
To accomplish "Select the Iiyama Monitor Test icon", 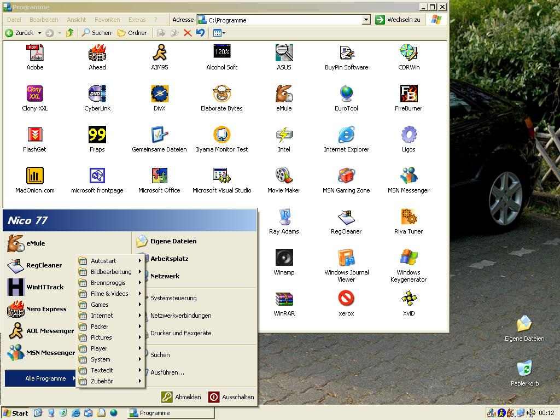I will [x=222, y=135].
